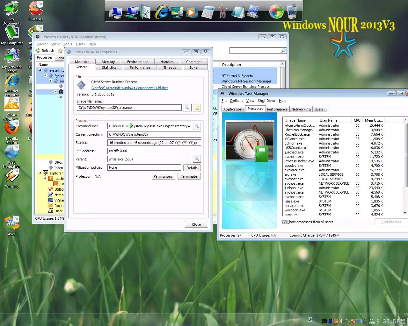Click the security shield icon in system tray

[353, 321]
